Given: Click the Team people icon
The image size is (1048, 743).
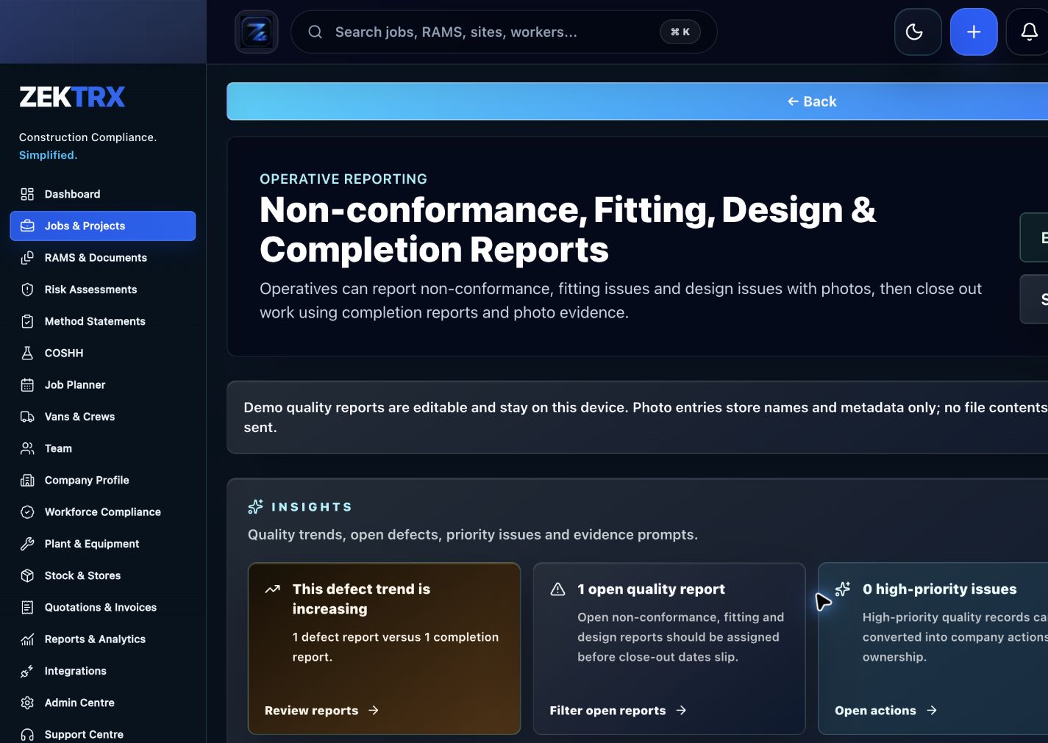Looking at the screenshot, I should coord(27,448).
